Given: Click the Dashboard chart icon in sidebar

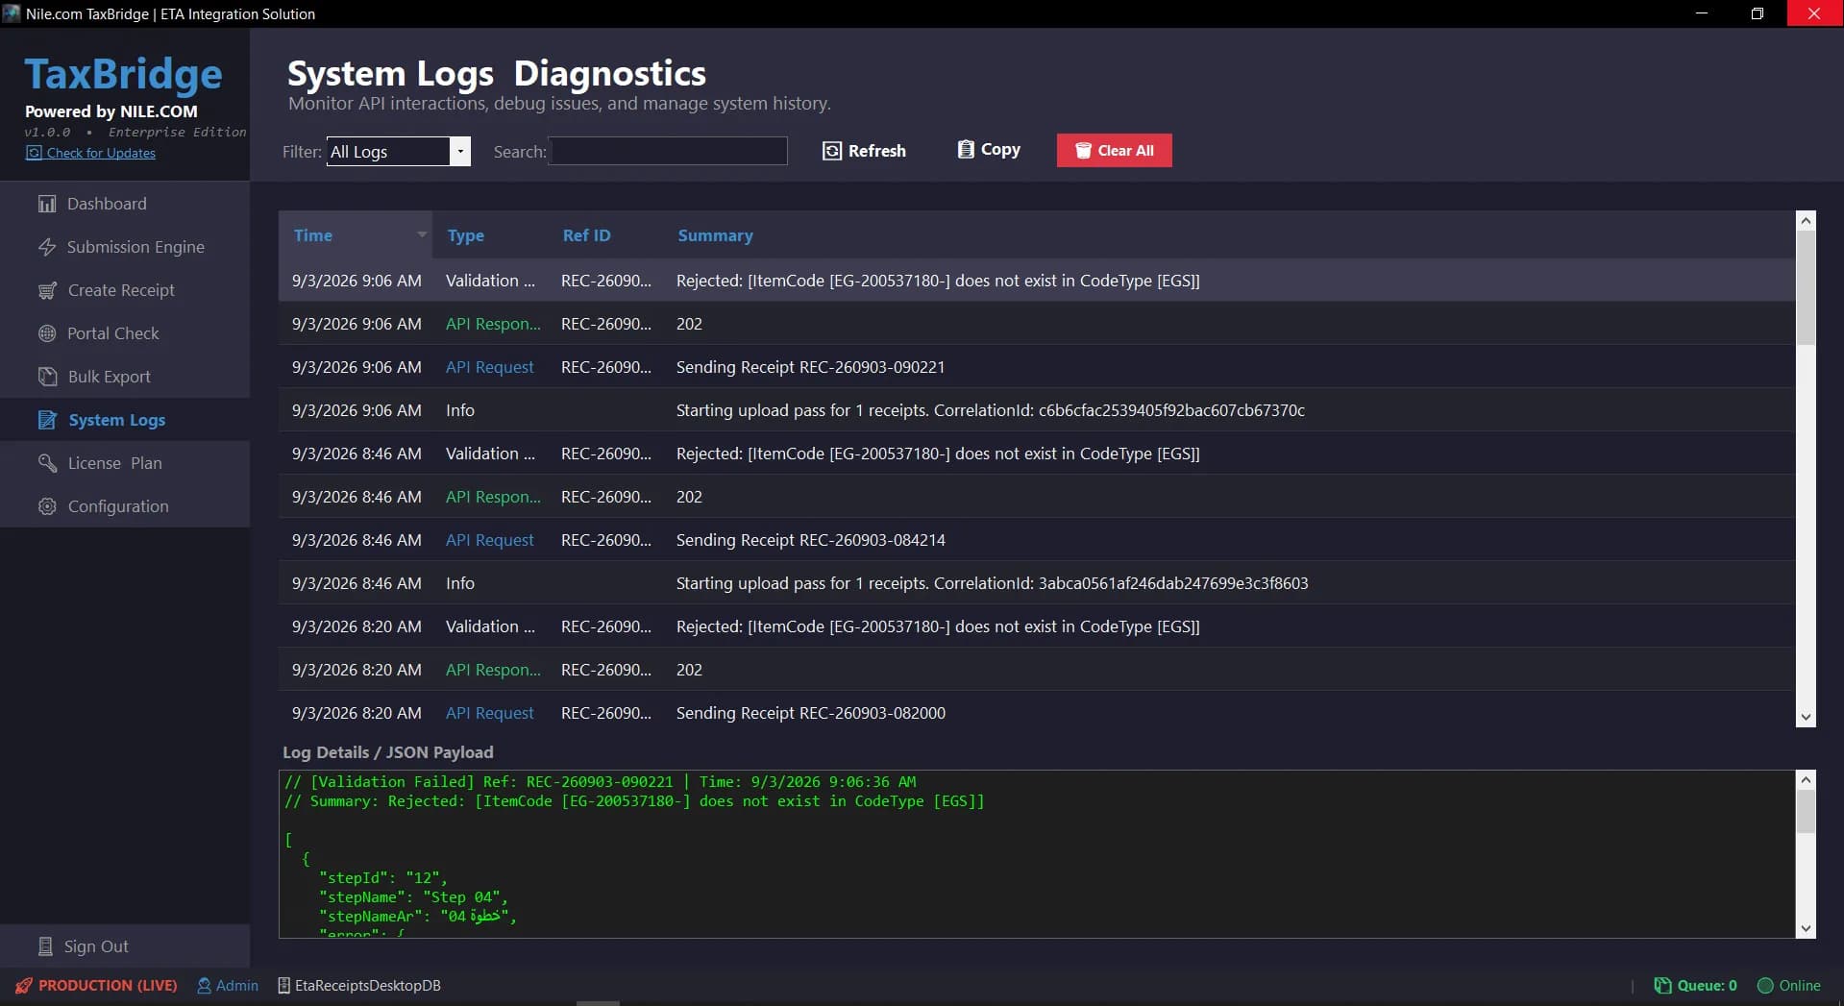Looking at the screenshot, I should tap(46, 204).
